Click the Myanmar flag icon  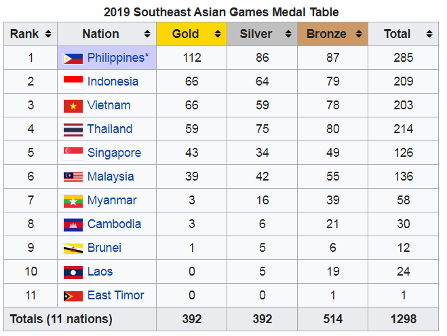[x=73, y=201]
